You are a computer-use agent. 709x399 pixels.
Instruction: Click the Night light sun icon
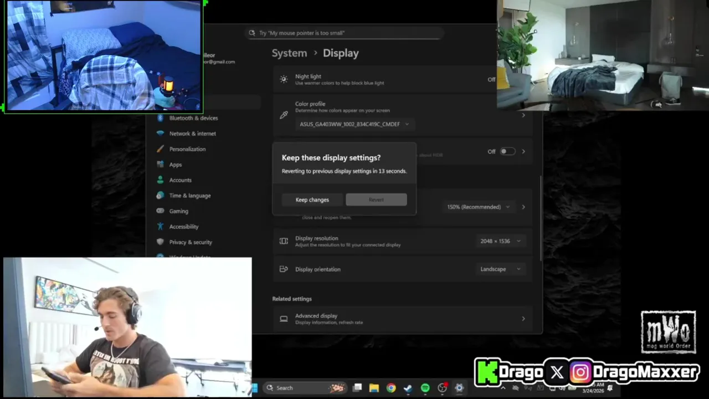284,79
